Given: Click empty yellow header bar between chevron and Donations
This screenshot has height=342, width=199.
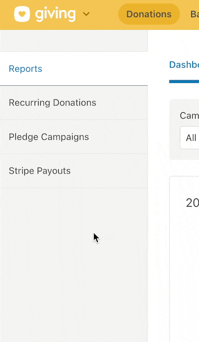Looking at the screenshot, I should tap(104, 14).
